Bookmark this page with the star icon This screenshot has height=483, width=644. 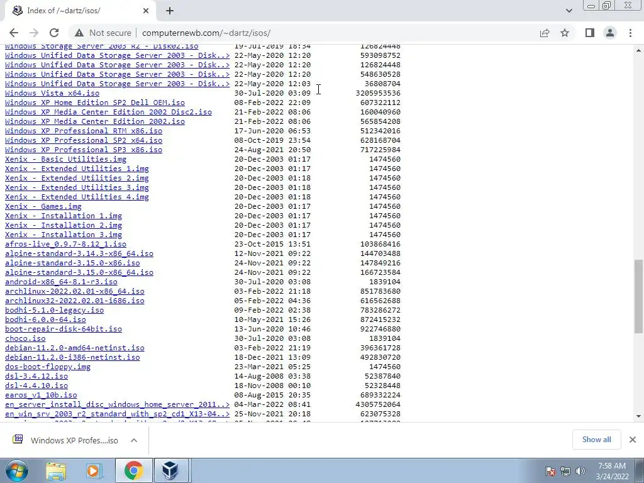[565, 33]
